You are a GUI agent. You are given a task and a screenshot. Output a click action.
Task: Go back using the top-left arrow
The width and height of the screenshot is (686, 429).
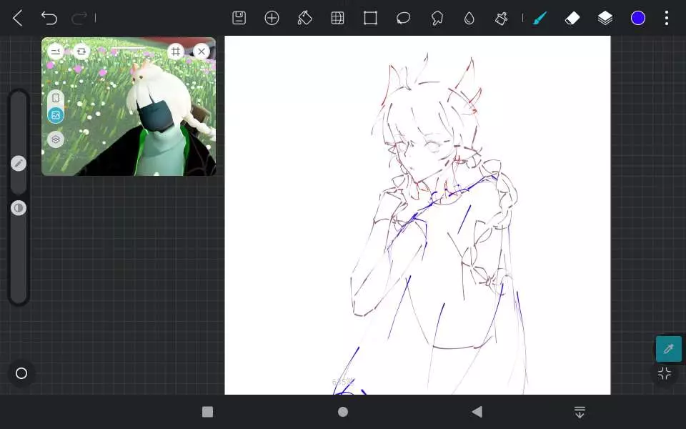pyautogui.click(x=17, y=18)
